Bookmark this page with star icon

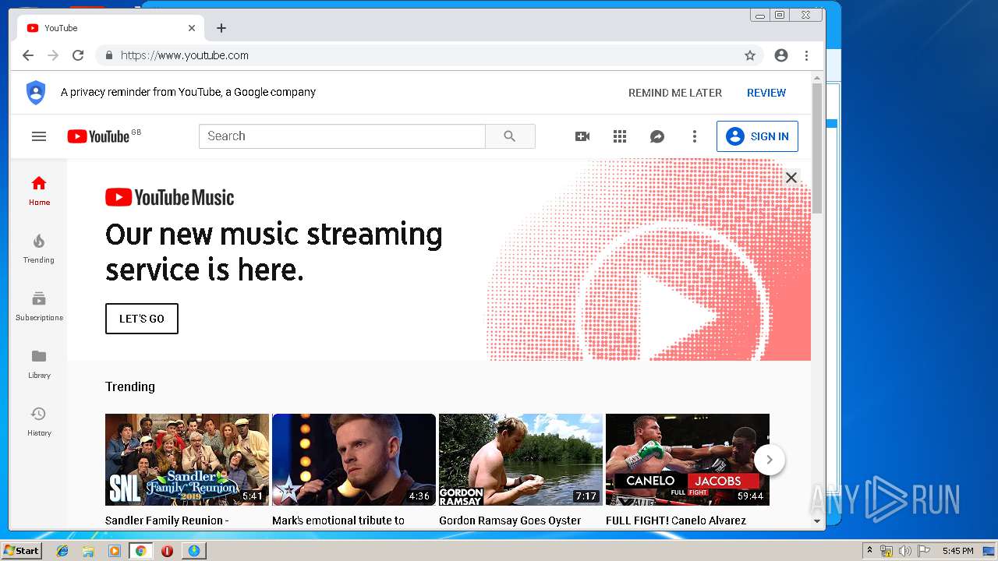click(750, 55)
